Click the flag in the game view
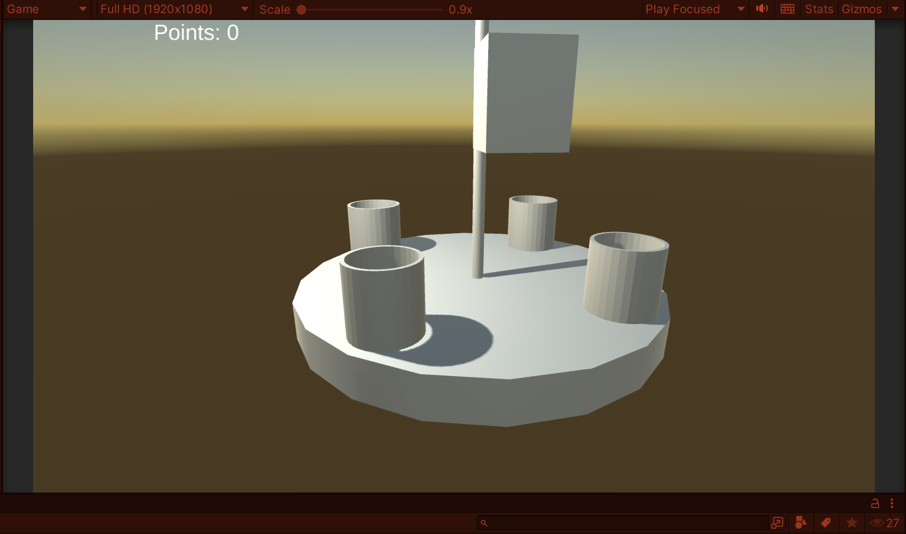Viewport: 906px width, 534px height. click(x=529, y=93)
